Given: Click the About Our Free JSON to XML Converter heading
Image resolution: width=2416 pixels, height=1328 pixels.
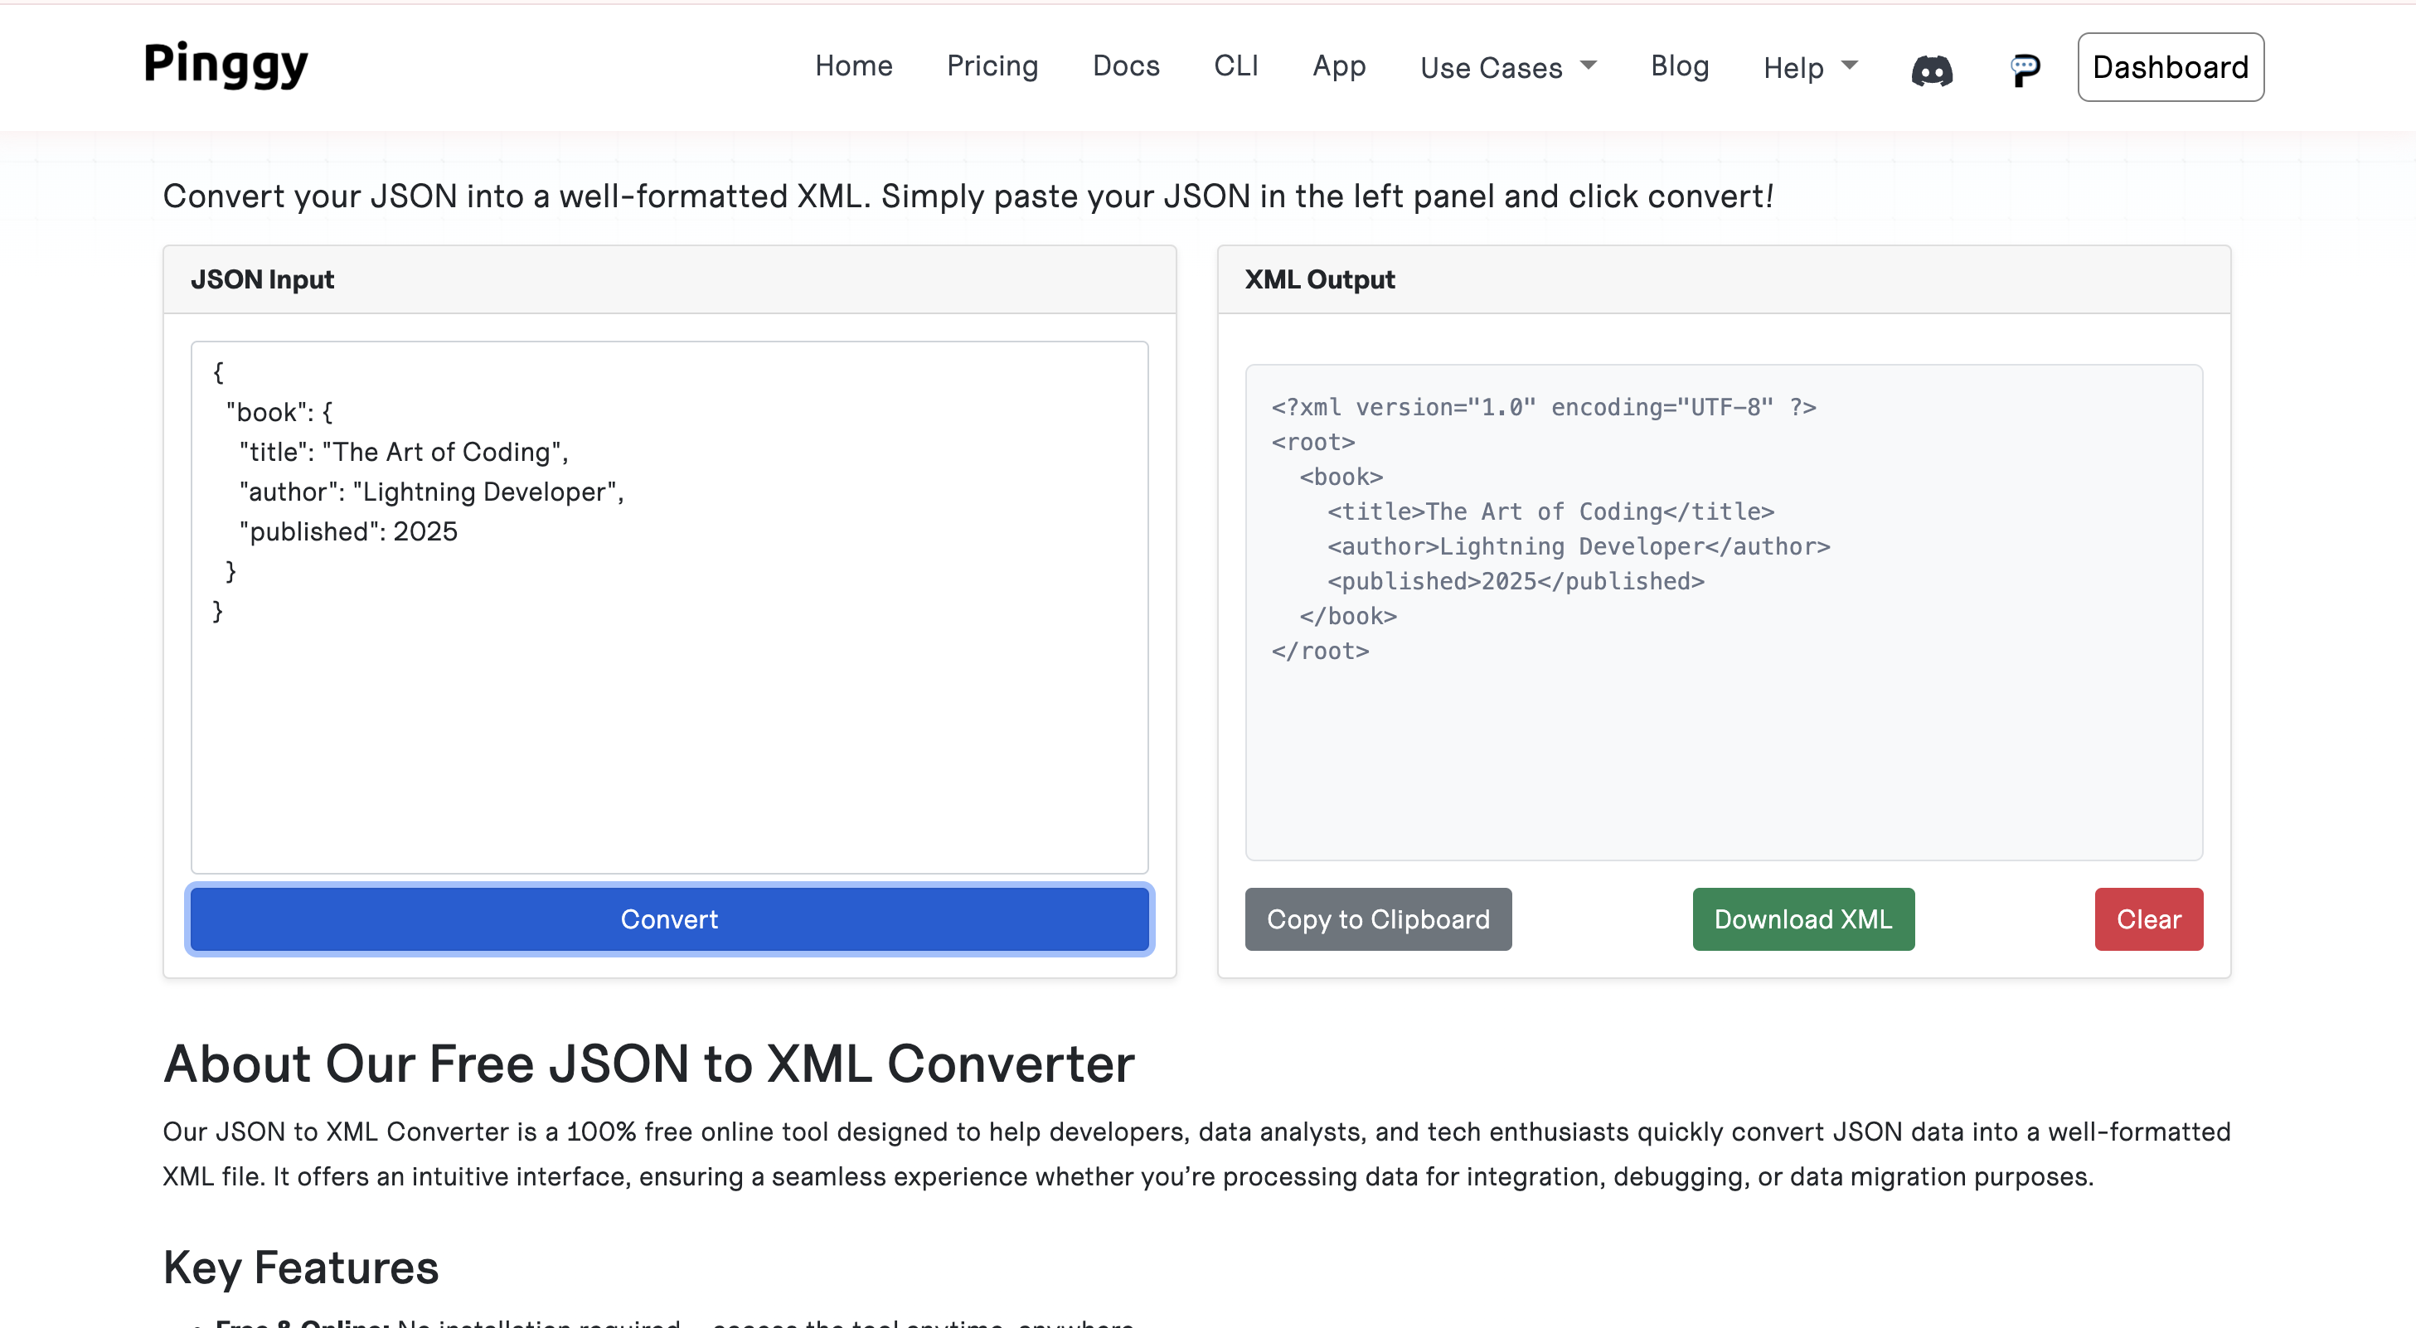Looking at the screenshot, I should point(649,1064).
